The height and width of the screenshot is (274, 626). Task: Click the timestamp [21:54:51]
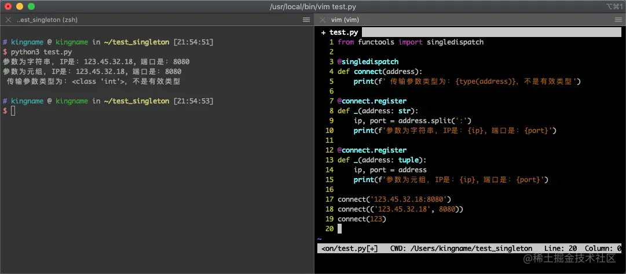[x=193, y=42]
